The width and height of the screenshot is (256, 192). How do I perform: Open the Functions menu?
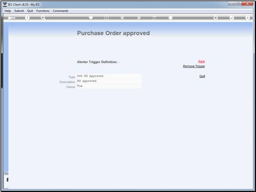[43, 11]
